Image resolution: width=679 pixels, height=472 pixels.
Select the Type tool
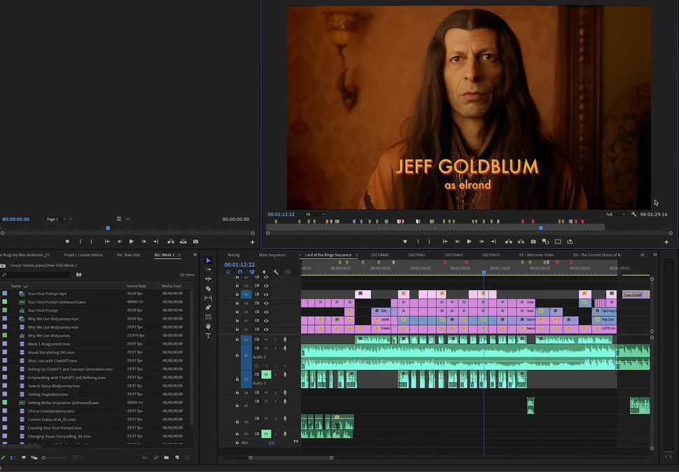[x=209, y=336]
